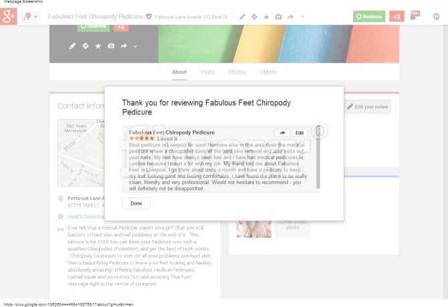Click location pin icon beside Petticoat Lane address
Viewport: 448px width, 307px height.
click(x=60, y=199)
